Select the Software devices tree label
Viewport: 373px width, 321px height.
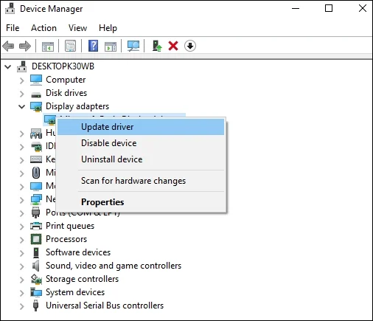coord(78,252)
